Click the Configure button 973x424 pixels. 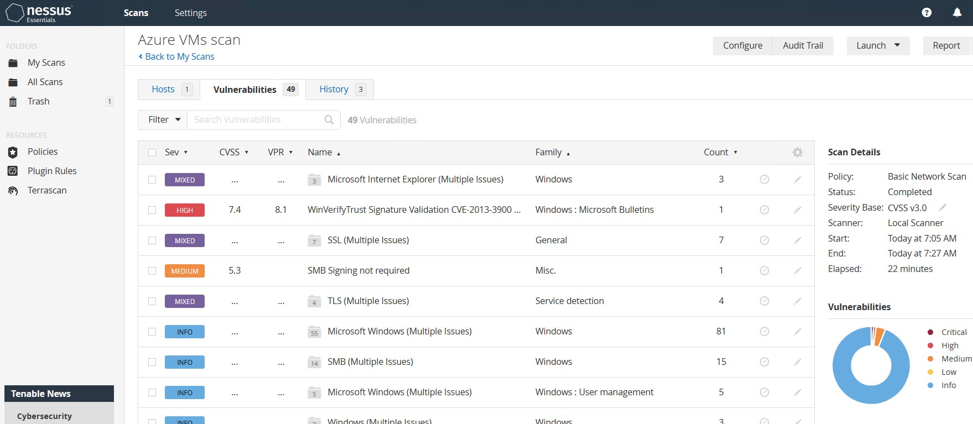coord(742,45)
